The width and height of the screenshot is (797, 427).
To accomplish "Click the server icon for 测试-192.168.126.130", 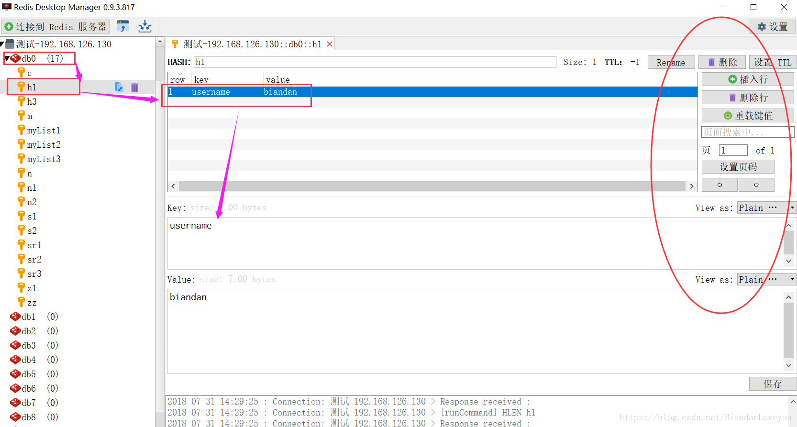I will (10, 44).
